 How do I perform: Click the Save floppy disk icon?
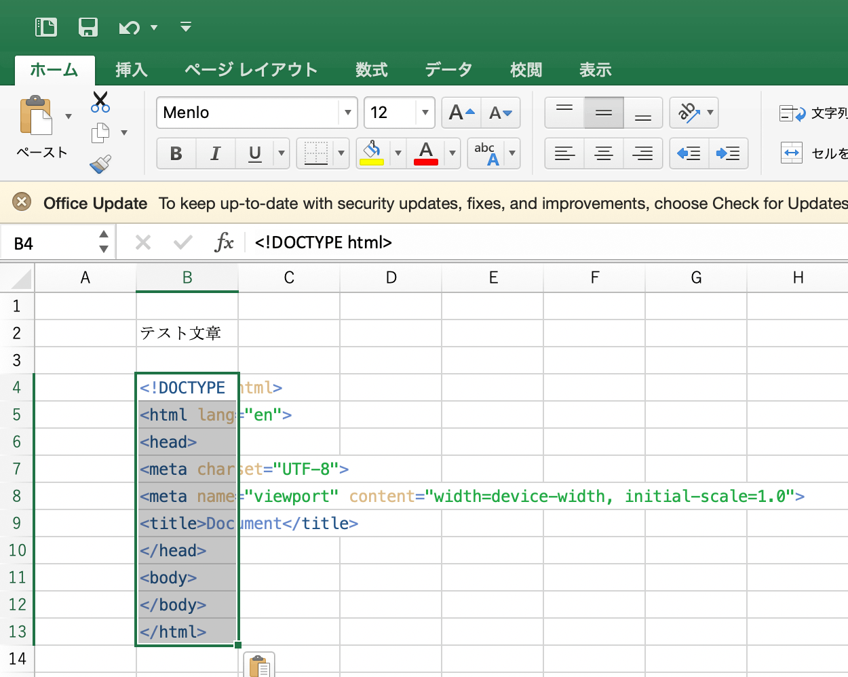pyautogui.click(x=88, y=27)
